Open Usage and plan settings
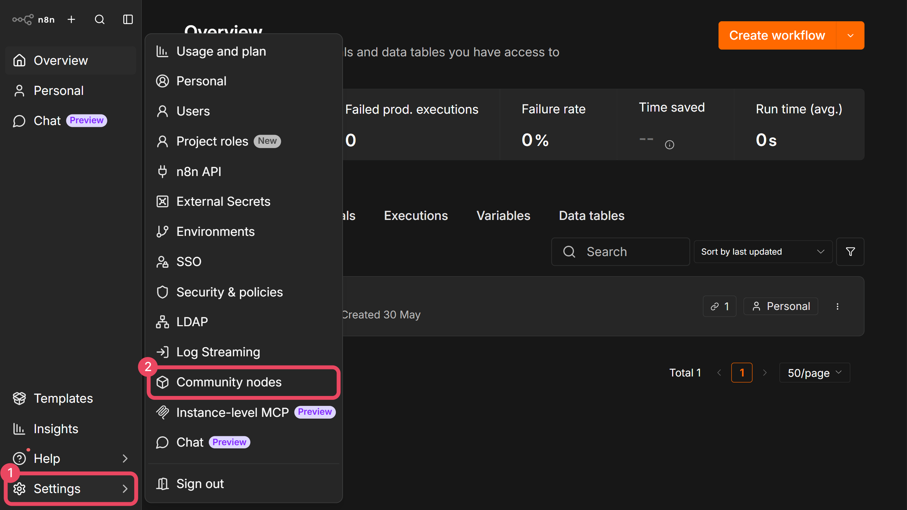 pyautogui.click(x=244, y=51)
